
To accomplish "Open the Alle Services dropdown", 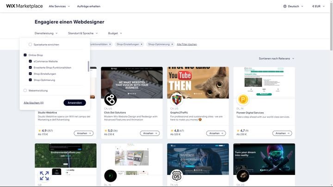I will tap(59, 6).
